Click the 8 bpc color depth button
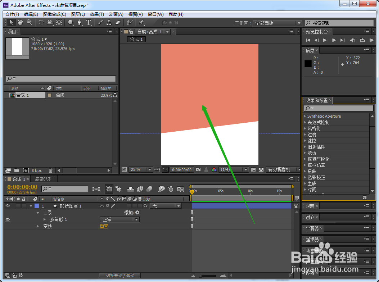This screenshot has width=379, height=282. (x=37, y=170)
